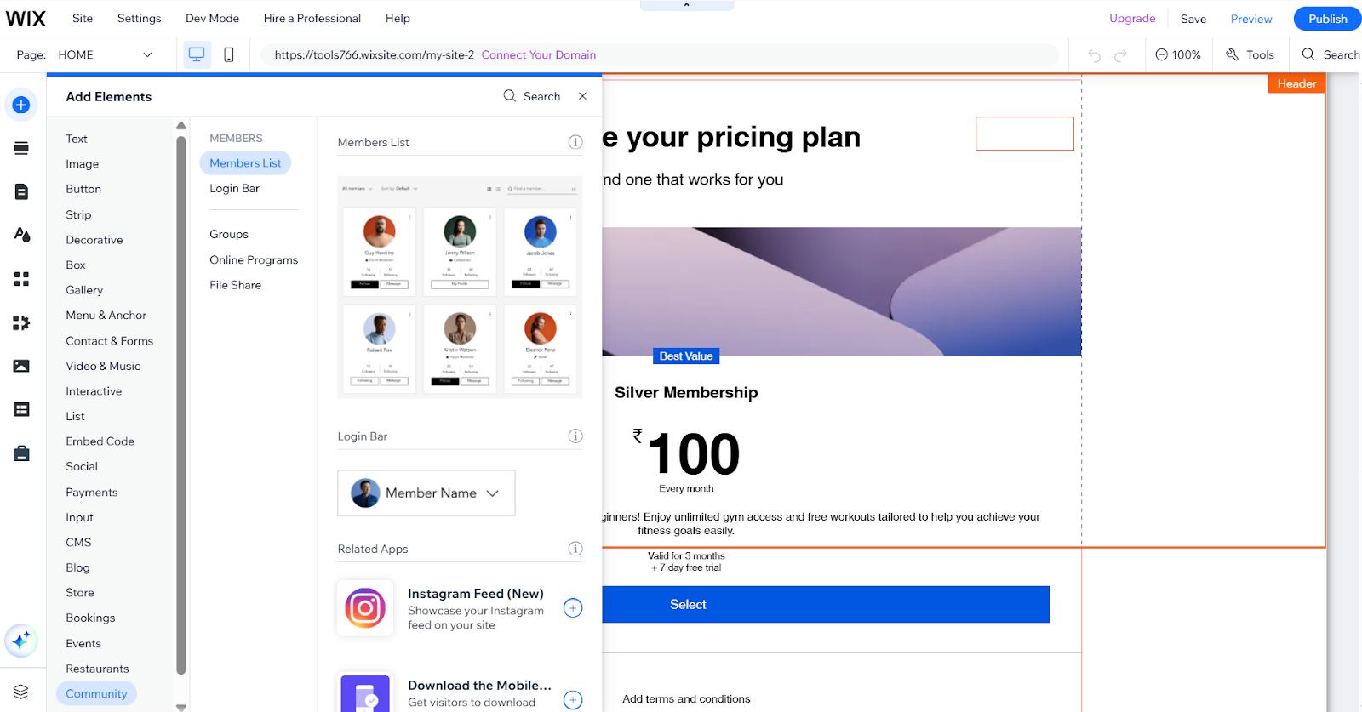Switch to mobile view icon
This screenshot has height=712, width=1362.
tap(228, 54)
